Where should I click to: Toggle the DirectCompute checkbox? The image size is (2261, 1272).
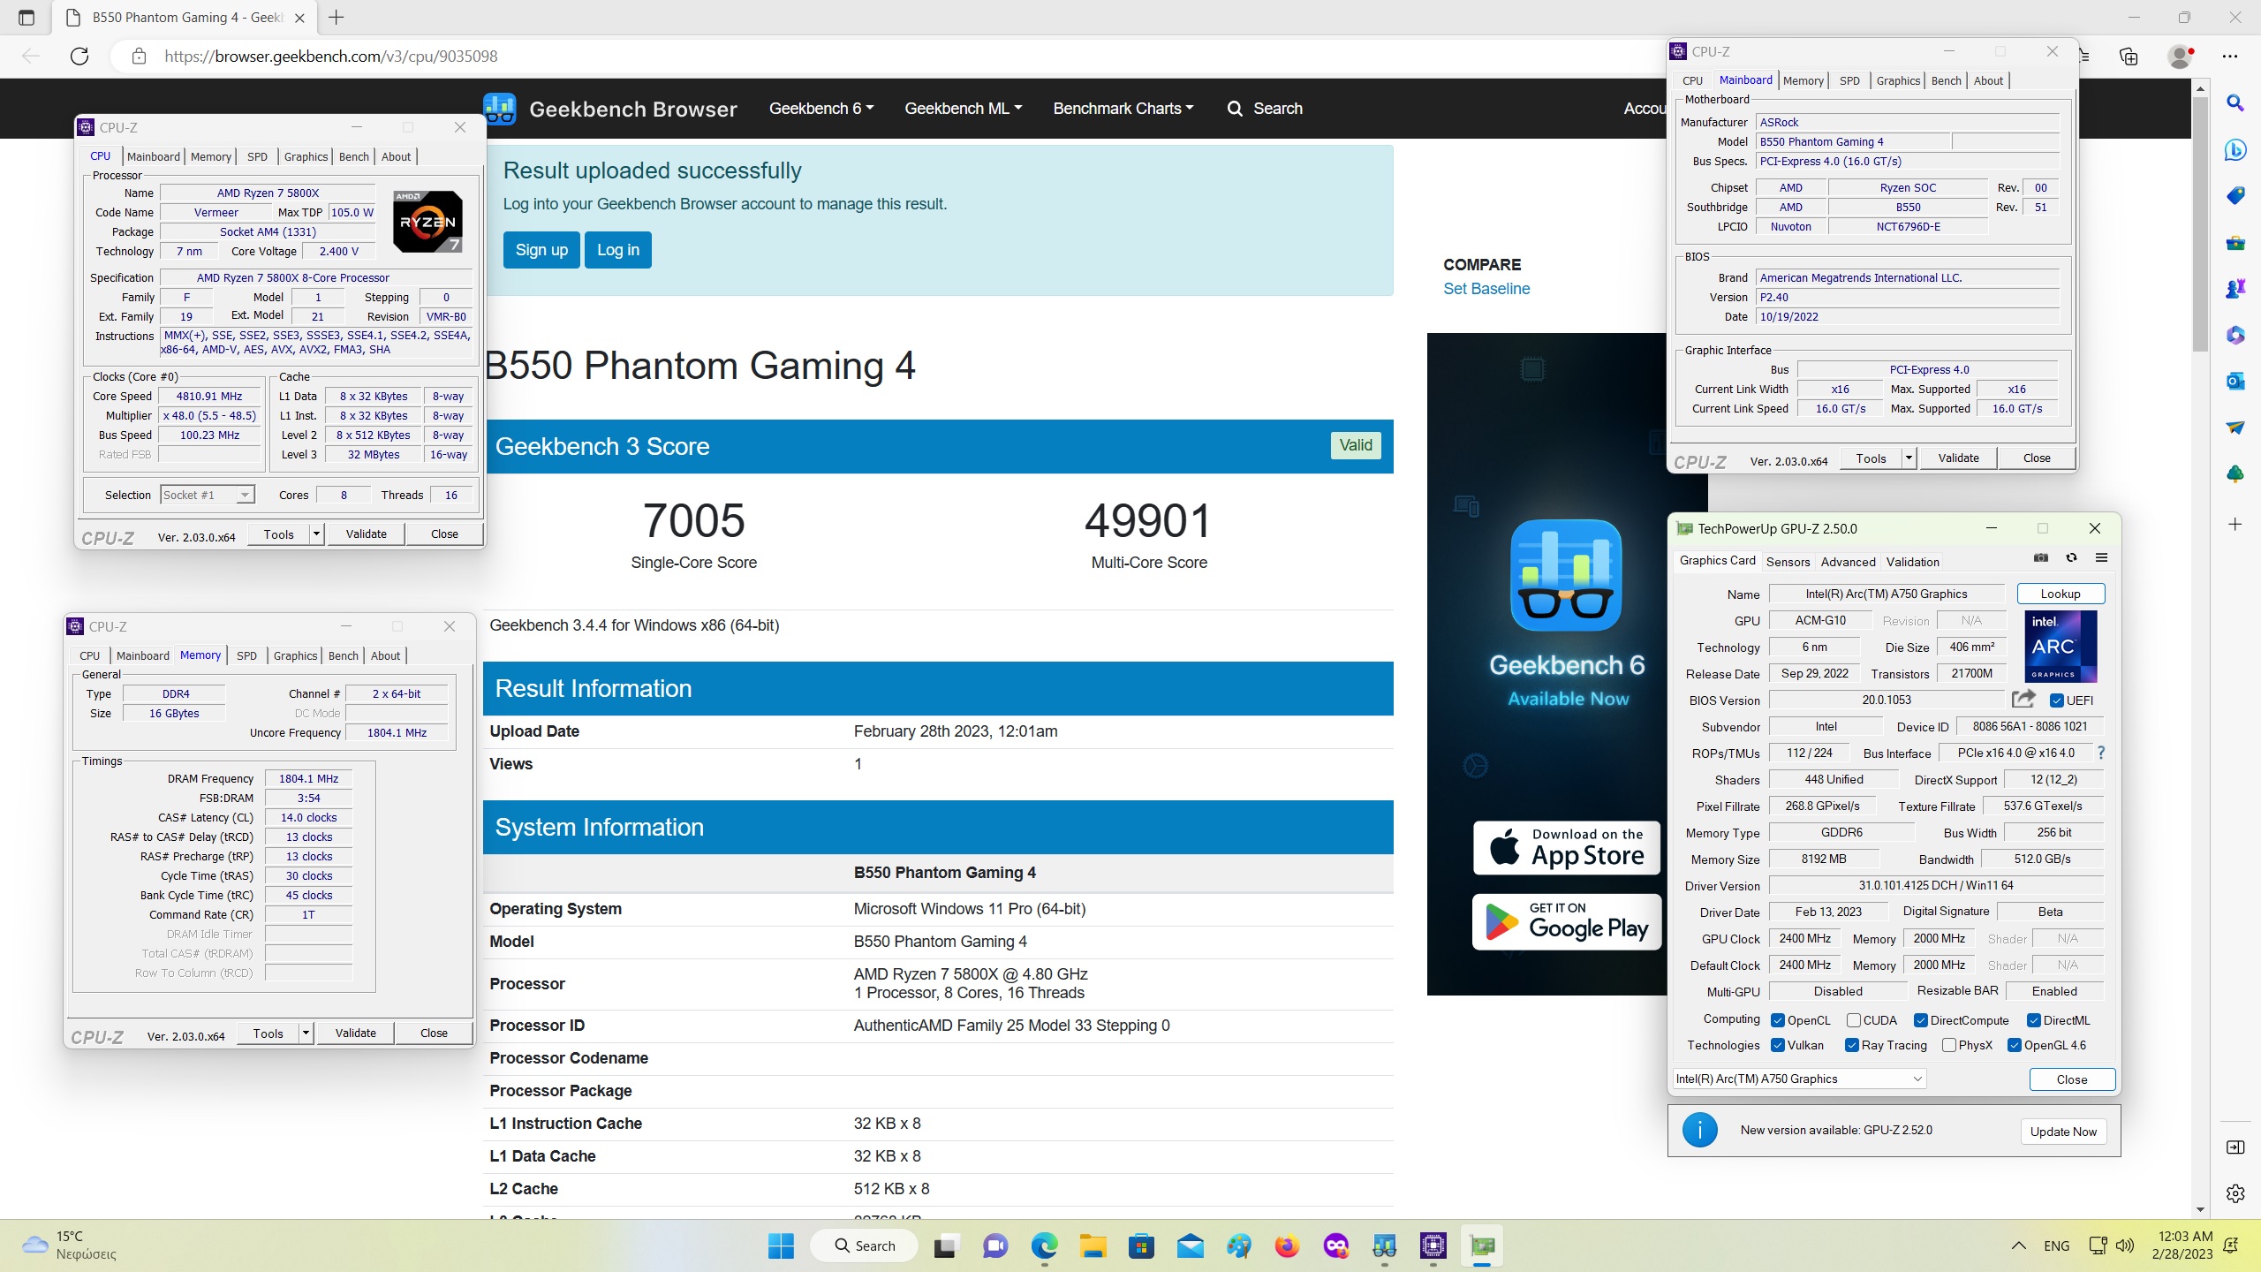[x=1920, y=1020]
